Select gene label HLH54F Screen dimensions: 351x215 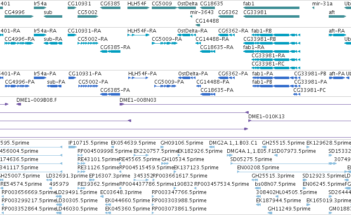click(137, 4)
